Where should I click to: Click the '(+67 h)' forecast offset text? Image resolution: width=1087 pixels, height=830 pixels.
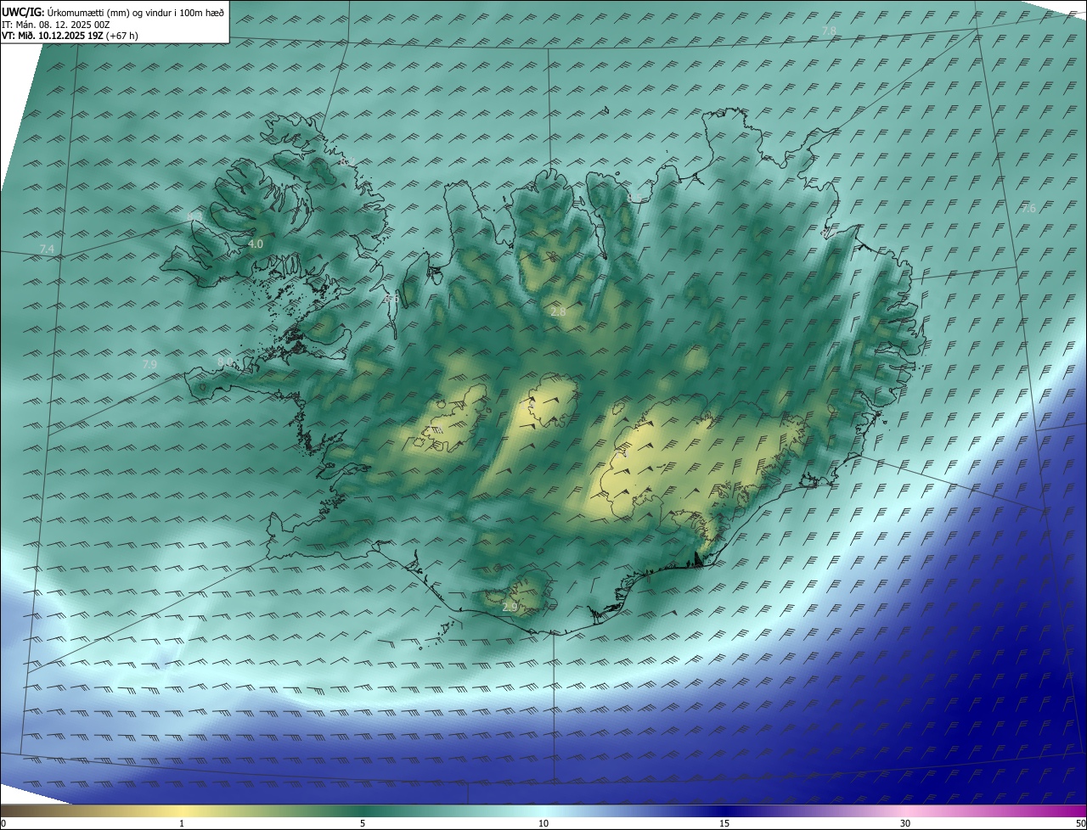(x=122, y=36)
